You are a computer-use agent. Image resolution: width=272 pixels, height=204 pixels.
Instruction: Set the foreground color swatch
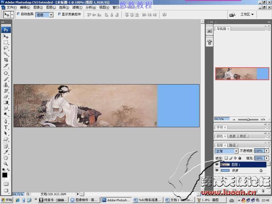pyautogui.click(x=5, y=175)
